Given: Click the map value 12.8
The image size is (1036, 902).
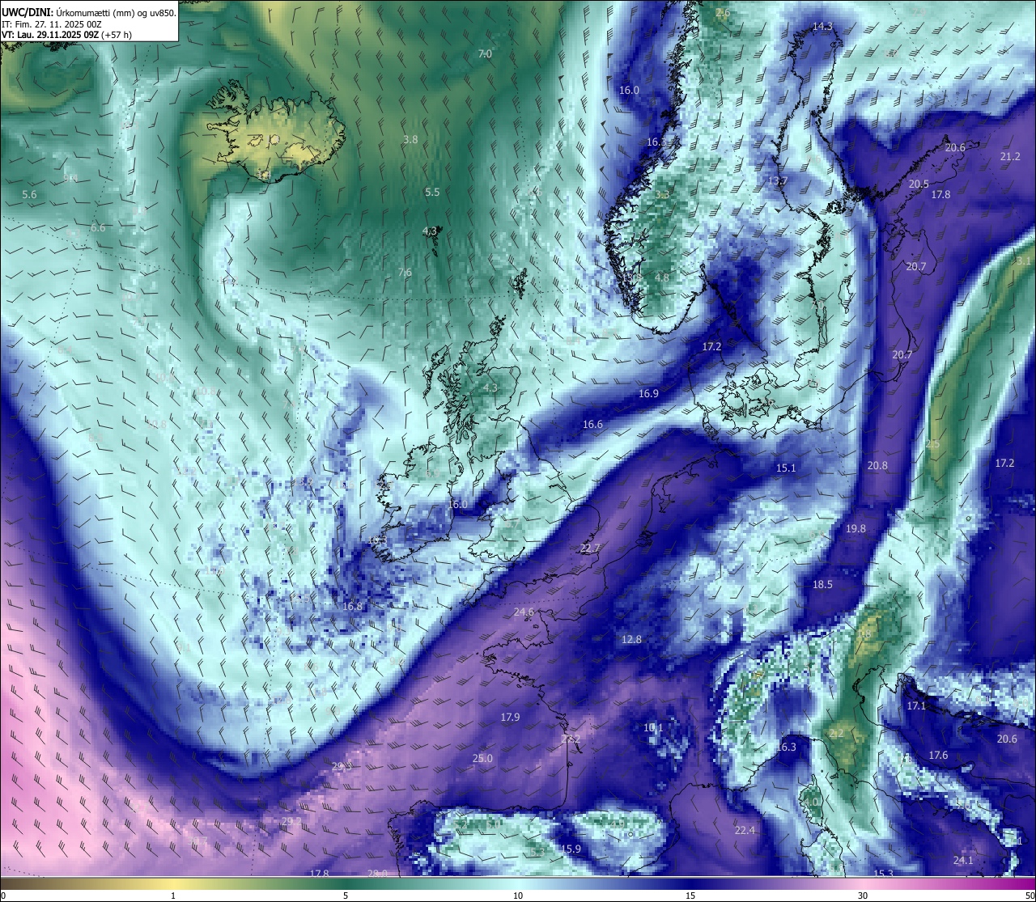Looking at the screenshot, I should 631,640.
